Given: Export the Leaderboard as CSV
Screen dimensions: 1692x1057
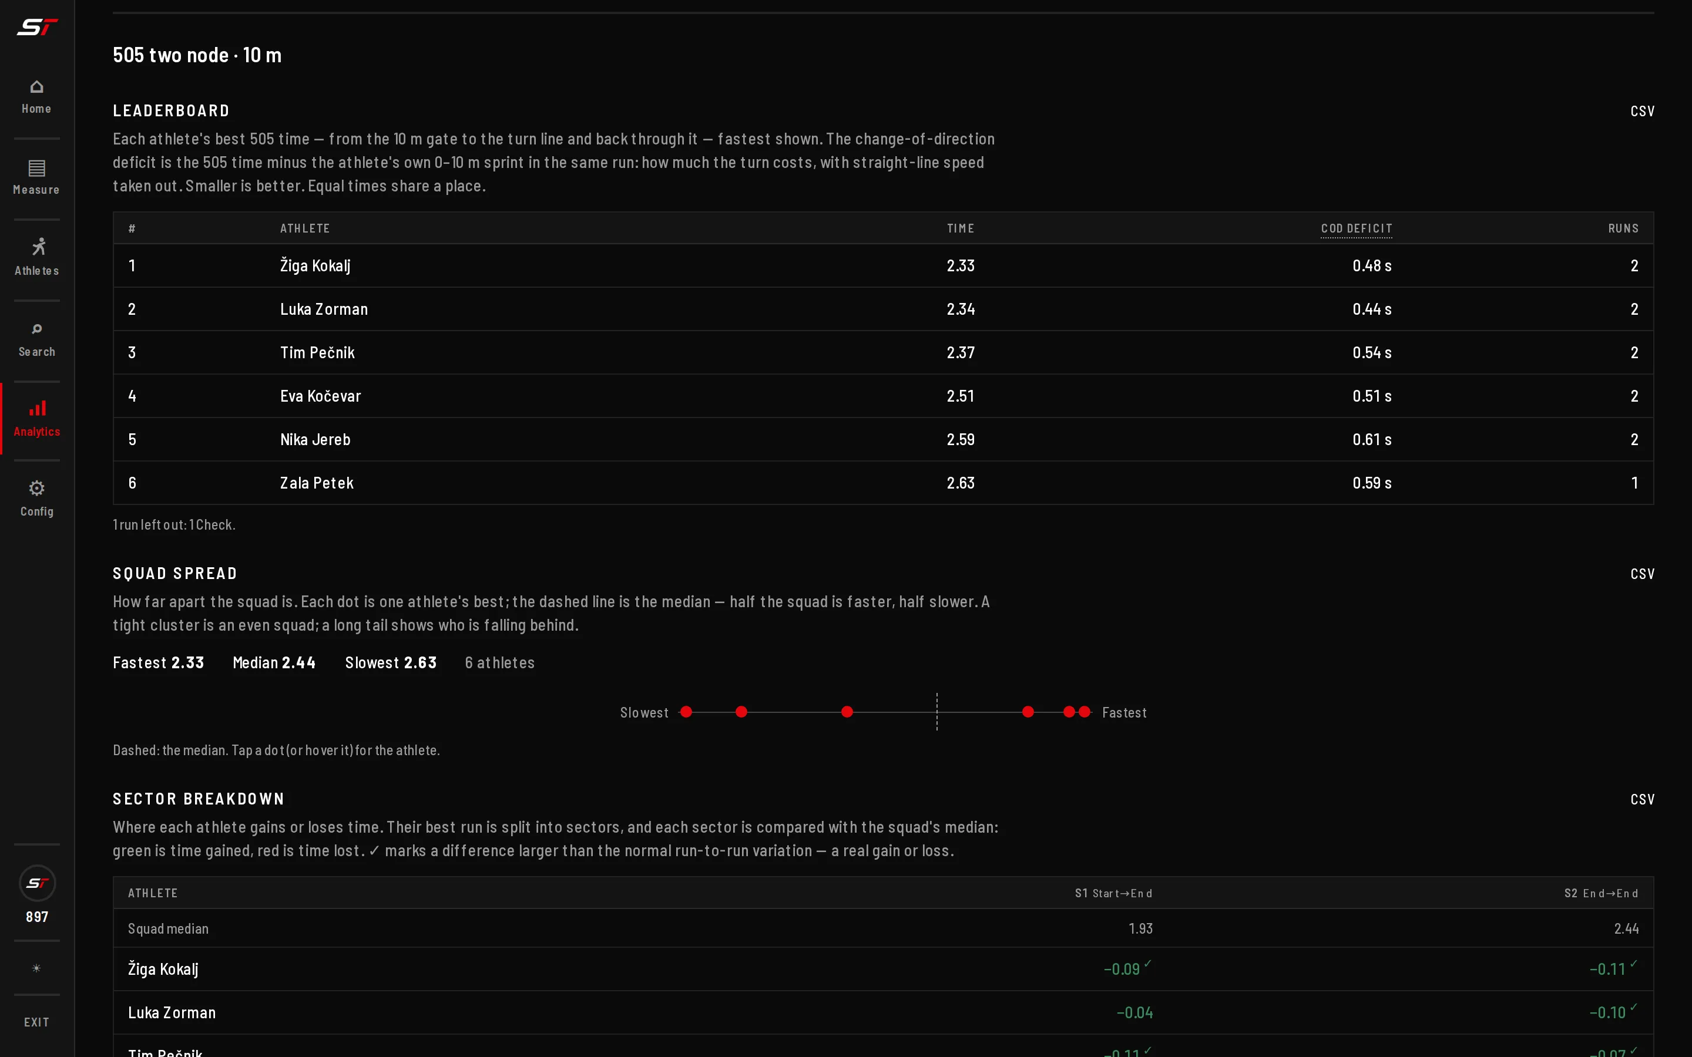Looking at the screenshot, I should 1643,111.
